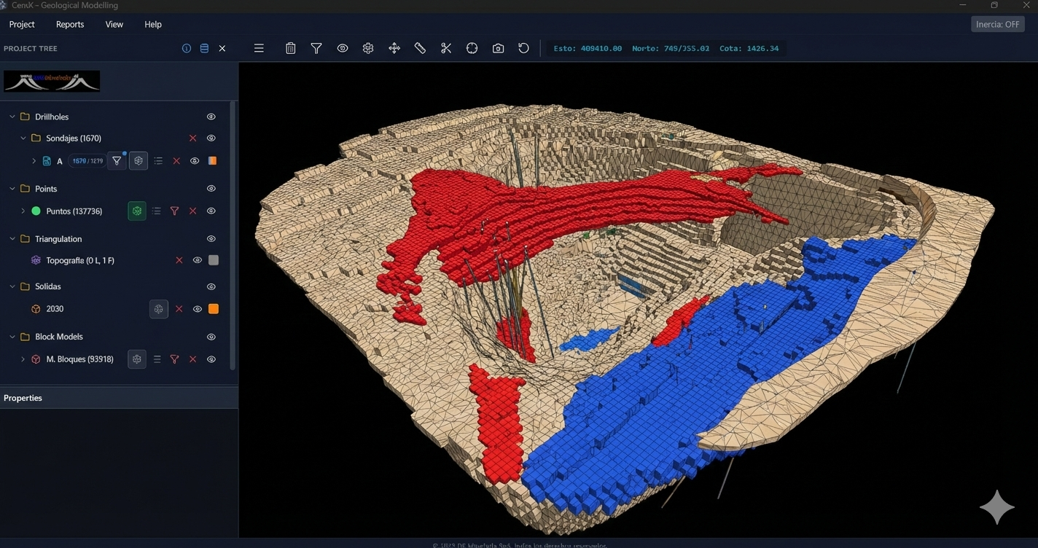
Task: Open the View menu
Action: point(114,24)
